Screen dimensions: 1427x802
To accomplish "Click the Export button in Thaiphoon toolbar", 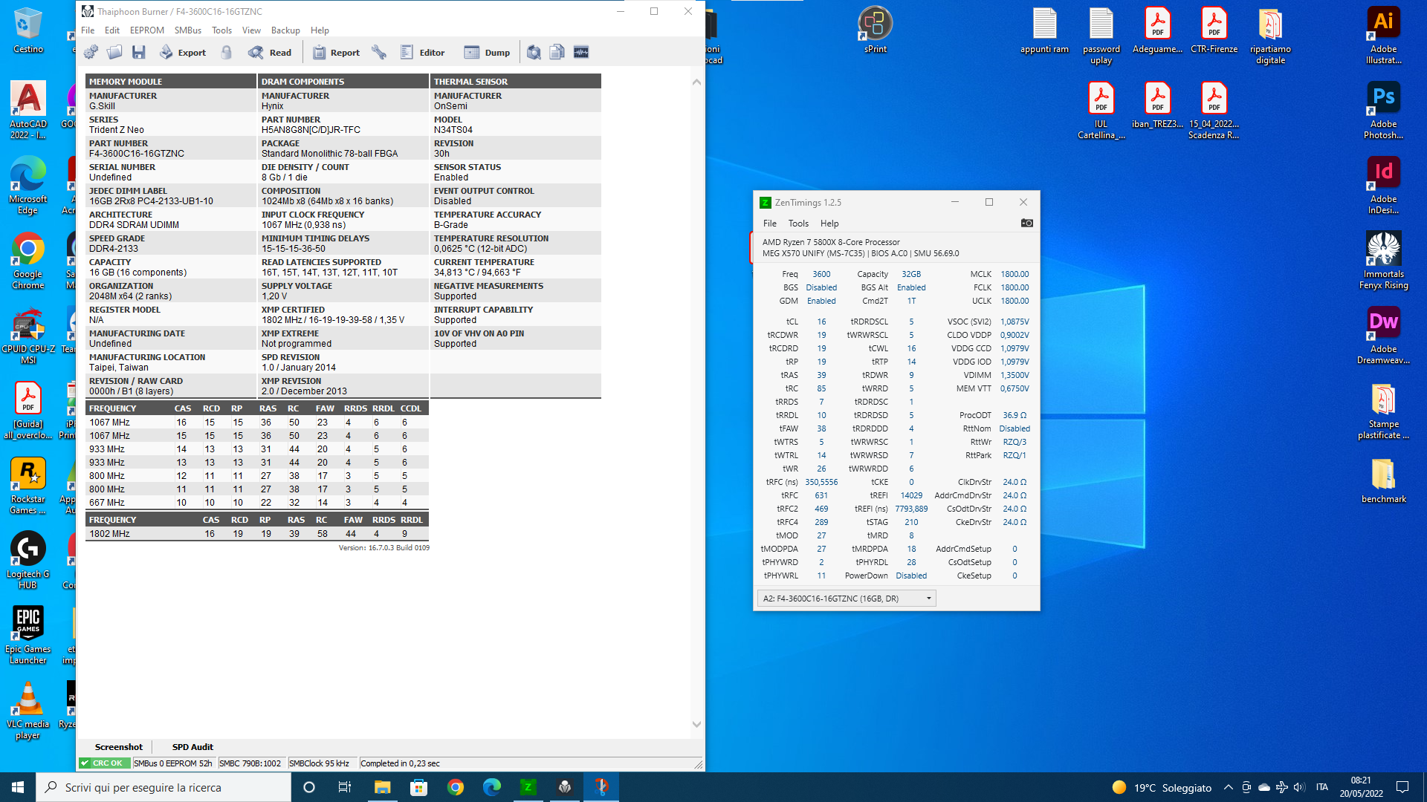I will point(183,52).
